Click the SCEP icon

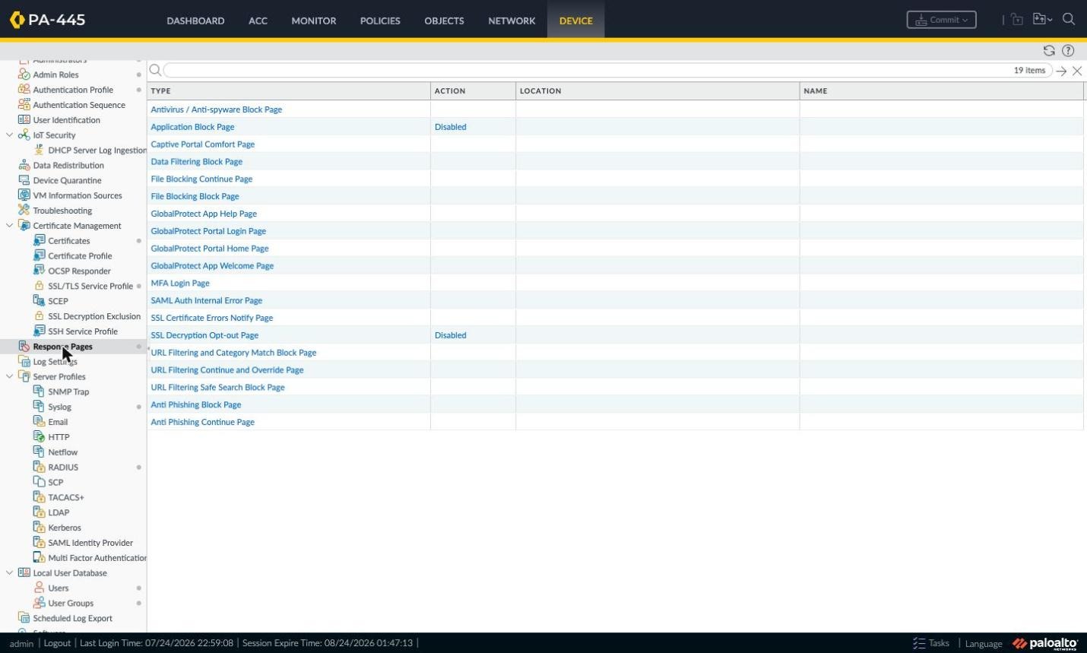pyautogui.click(x=39, y=301)
